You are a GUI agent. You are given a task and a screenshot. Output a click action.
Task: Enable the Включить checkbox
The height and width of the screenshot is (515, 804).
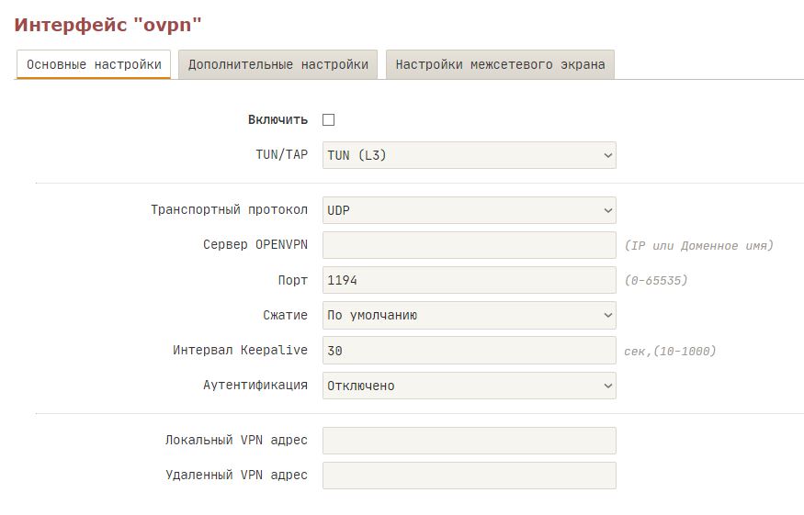tap(328, 120)
